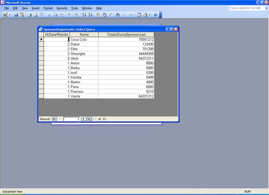Click Sort Ascending toolbar icon
This screenshot has width=269, height=195.
pyautogui.click(x=85, y=15)
